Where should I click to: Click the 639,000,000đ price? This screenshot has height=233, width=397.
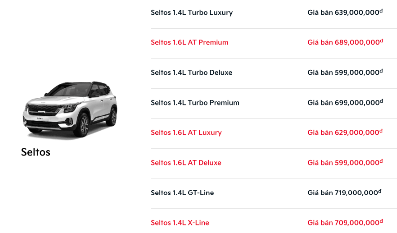(345, 13)
